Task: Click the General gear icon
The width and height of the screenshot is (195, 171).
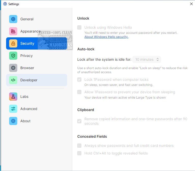Action: 13,19
